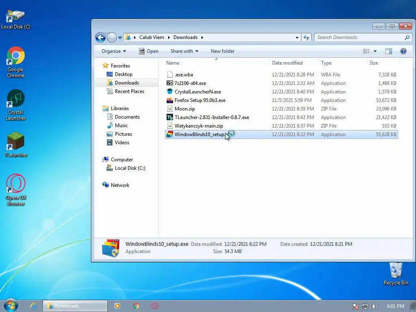Open TLauncher desktop shortcut
416x312 pixels.
coord(16,145)
